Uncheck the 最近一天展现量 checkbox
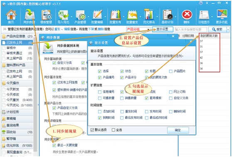This screenshot has width=232, height=157. pyautogui.click(x=54, y=145)
